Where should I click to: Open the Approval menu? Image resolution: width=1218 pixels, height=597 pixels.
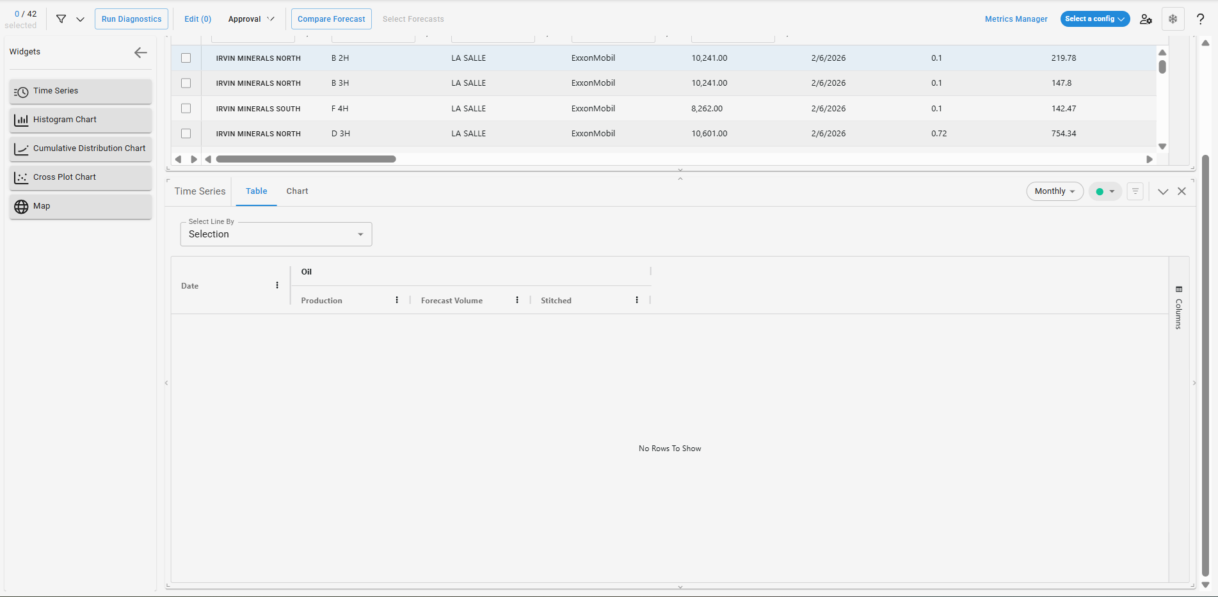click(251, 19)
